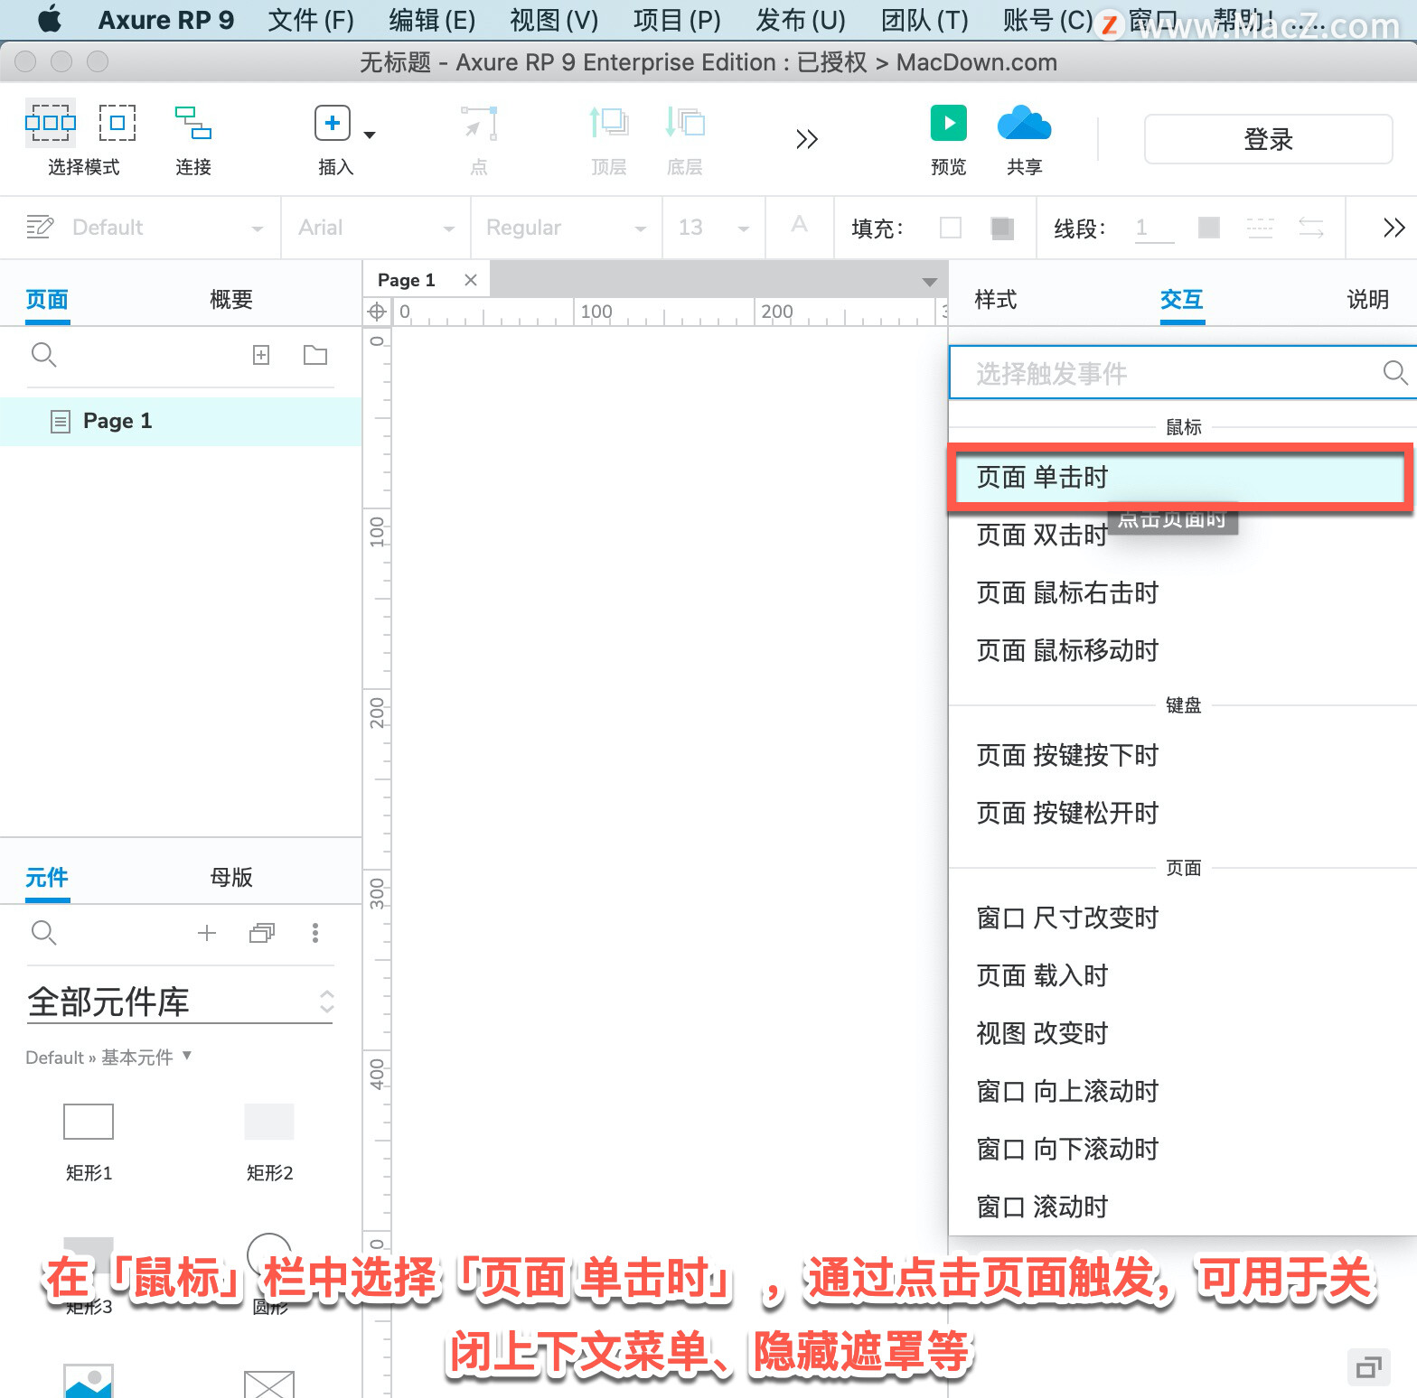Viewport: 1417px width, 1398px height.
Task: Click the libraries panel copy icon
Action: [262, 933]
